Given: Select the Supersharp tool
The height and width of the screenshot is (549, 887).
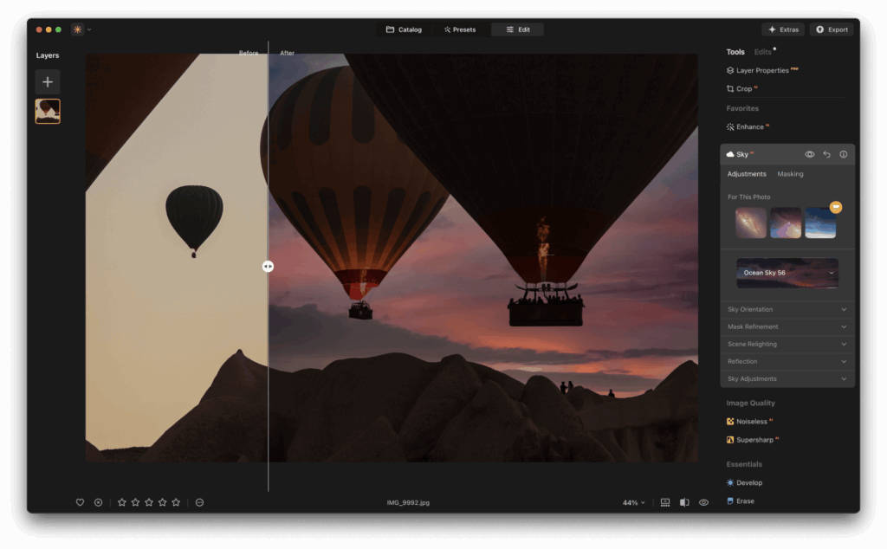Looking at the screenshot, I should coord(754,439).
